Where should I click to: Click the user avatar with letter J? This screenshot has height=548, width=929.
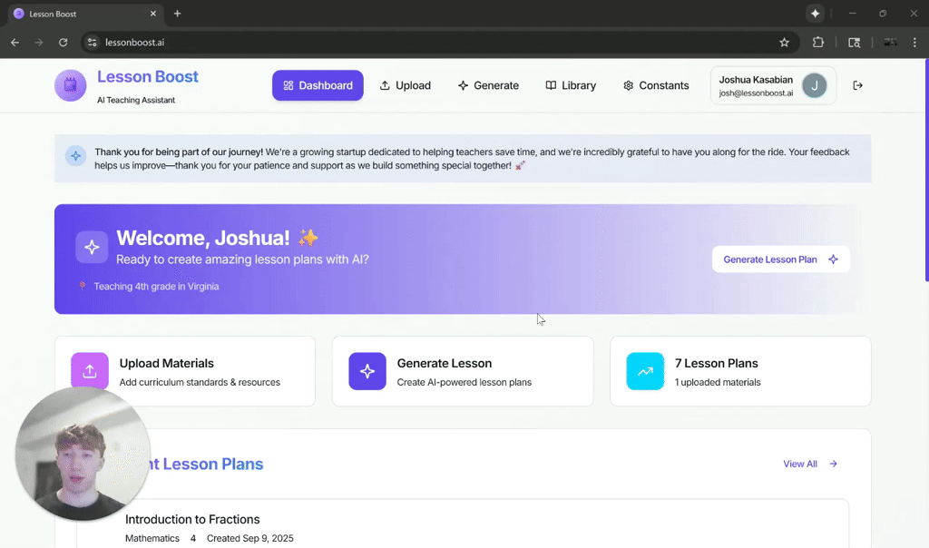click(815, 86)
